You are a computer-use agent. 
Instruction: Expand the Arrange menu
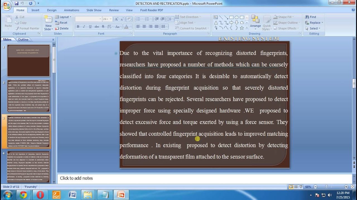point(255,23)
